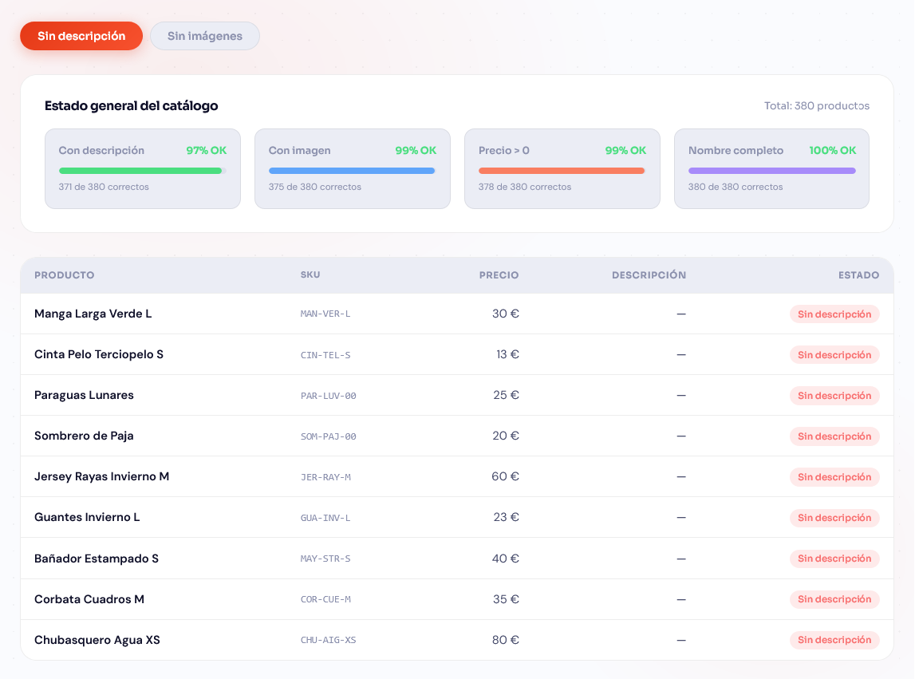Click the 'Sin descripción' badge for Jersey Rayas

tap(834, 477)
